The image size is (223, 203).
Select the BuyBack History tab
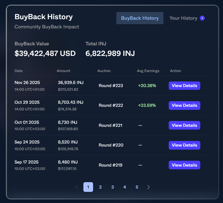(x=140, y=18)
